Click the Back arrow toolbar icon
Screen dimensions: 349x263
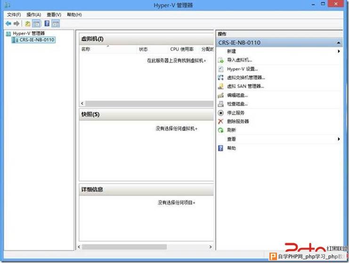(x=8, y=24)
